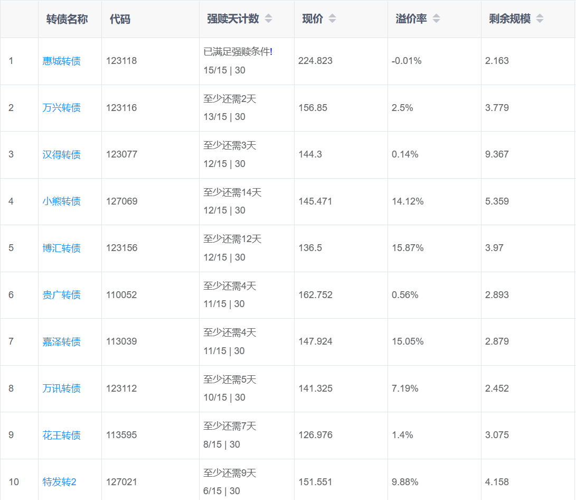Sort by 强赎天计数 column sort icon
The height and width of the screenshot is (500, 576).
tap(268, 19)
